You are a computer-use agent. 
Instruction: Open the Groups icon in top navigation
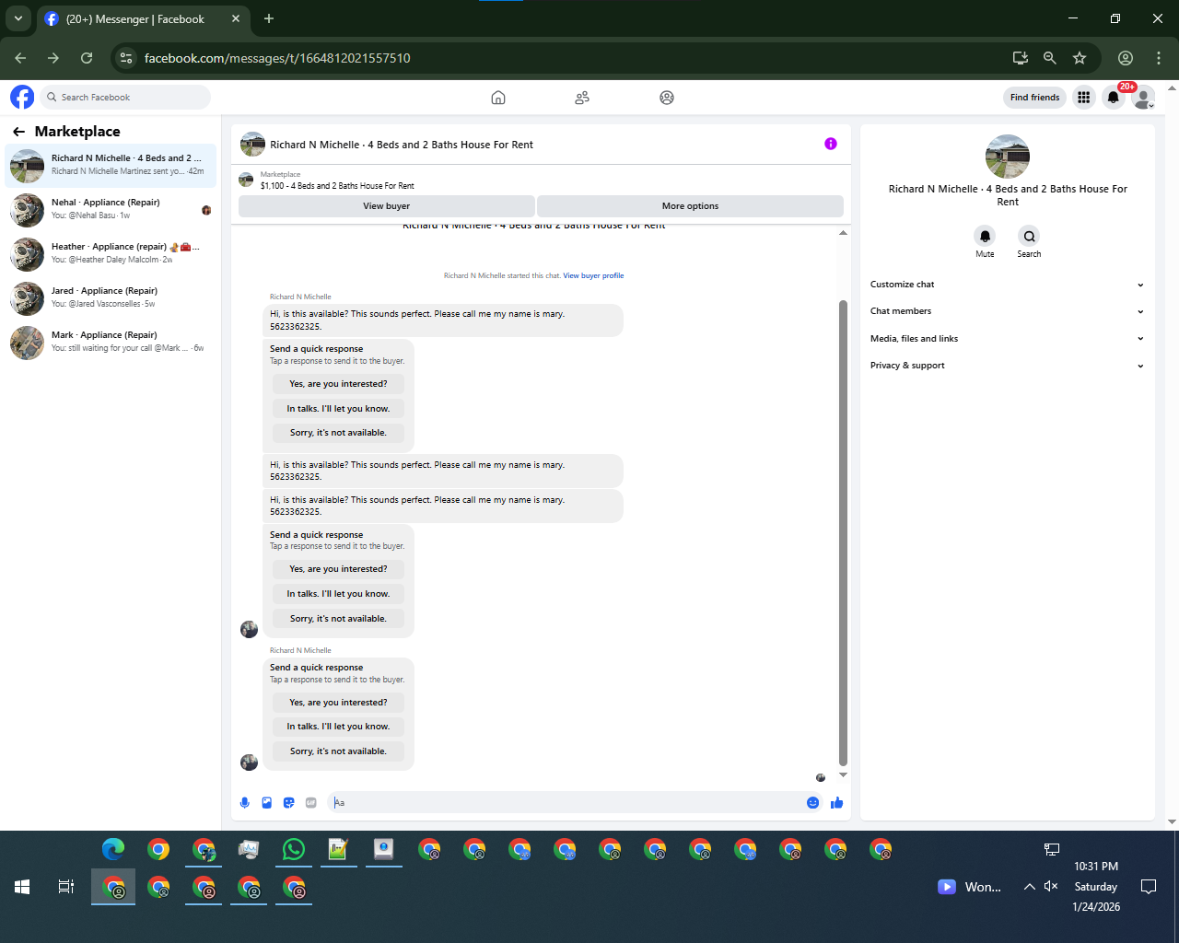click(x=667, y=98)
